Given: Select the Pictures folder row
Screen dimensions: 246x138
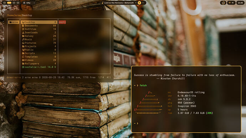Looking at the screenshot, I should (39, 43).
